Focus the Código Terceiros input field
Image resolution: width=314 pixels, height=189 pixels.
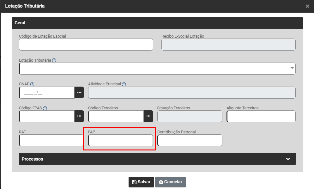[116, 116]
